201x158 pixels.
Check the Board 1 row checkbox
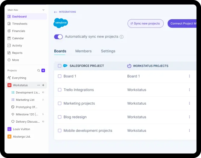click(59, 76)
